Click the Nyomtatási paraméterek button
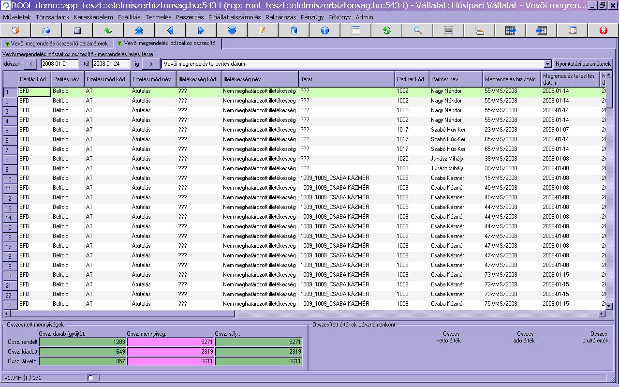 (583, 64)
